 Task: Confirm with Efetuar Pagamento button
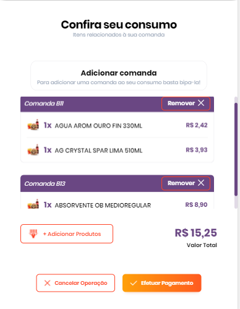tap(162, 283)
